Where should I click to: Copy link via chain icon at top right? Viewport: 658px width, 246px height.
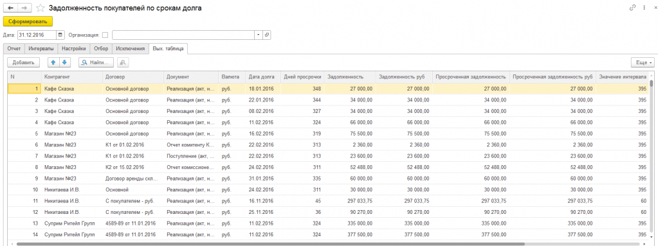click(632, 8)
